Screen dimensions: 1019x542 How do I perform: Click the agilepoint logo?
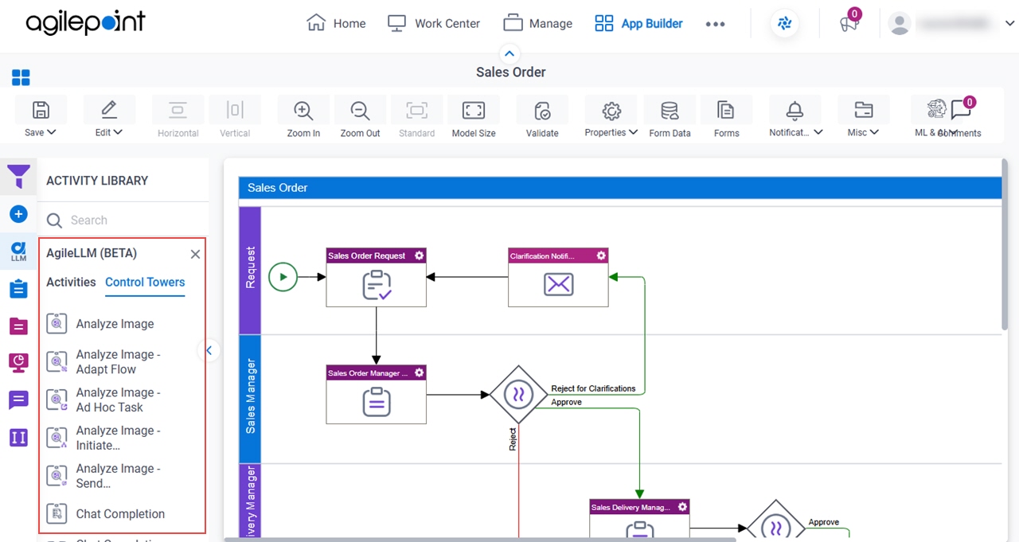point(86,23)
